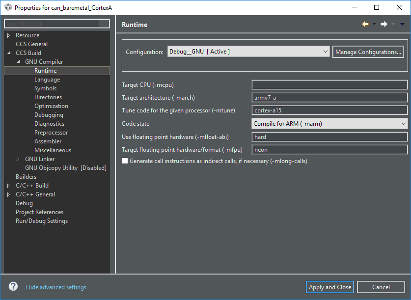The image size is (411, 300).
Task: Open Debug settings page
Action: [x=24, y=203]
